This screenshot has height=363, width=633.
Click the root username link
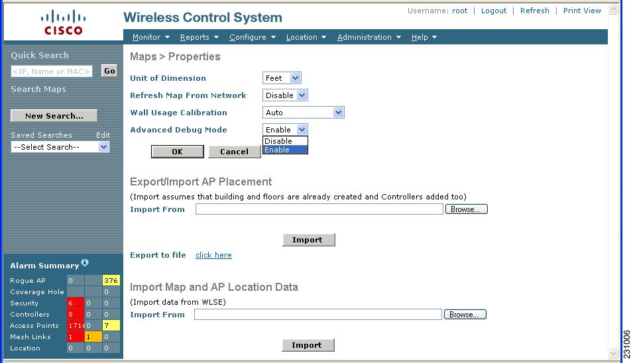point(459,11)
